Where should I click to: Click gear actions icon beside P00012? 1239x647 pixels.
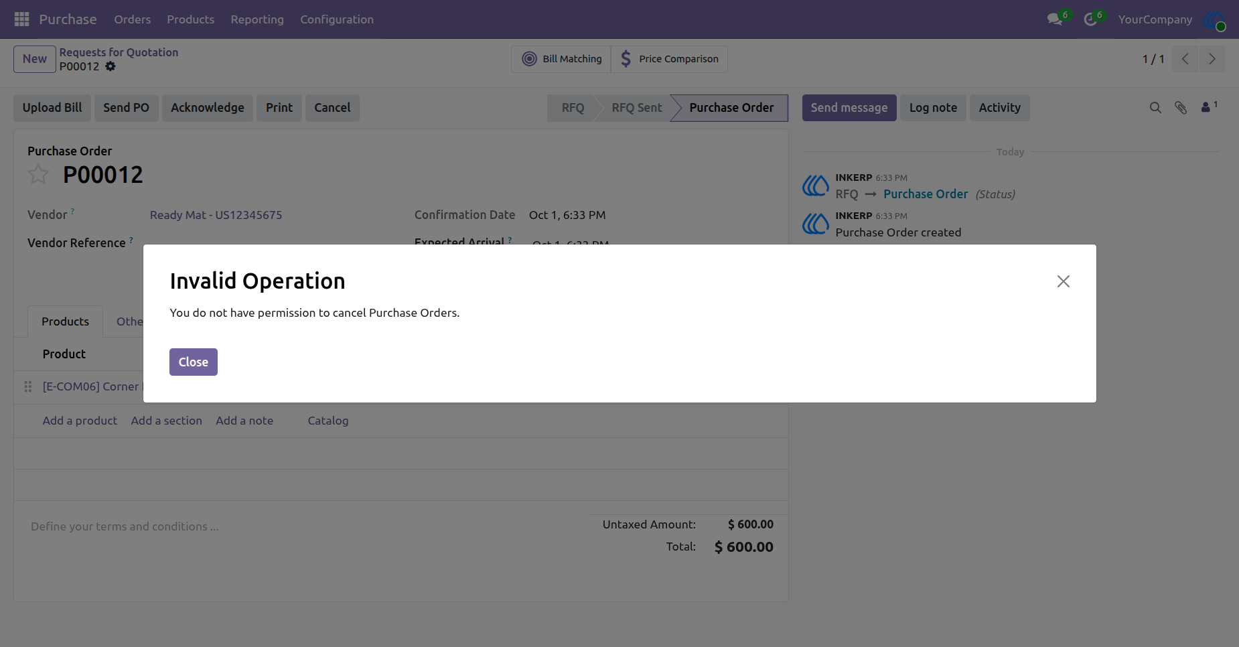pyautogui.click(x=111, y=66)
